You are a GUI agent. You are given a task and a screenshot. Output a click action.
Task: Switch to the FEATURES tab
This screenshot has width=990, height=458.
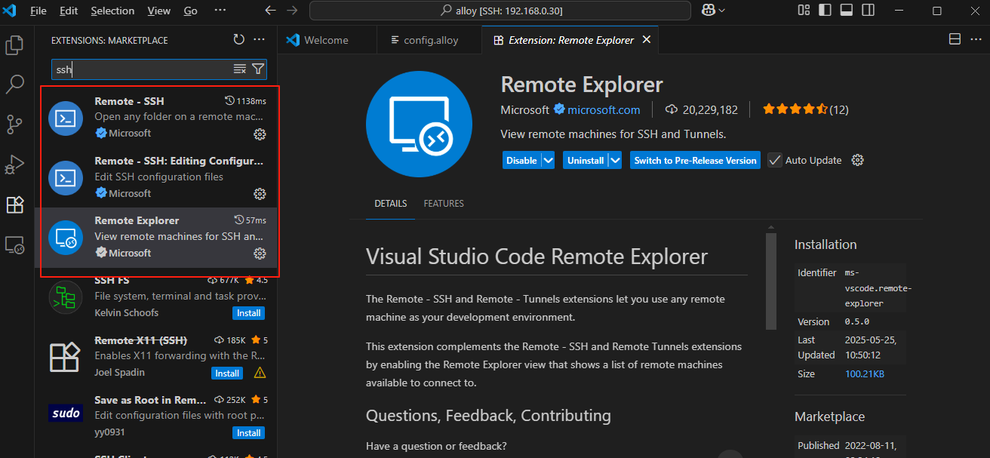(x=444, y=204)
